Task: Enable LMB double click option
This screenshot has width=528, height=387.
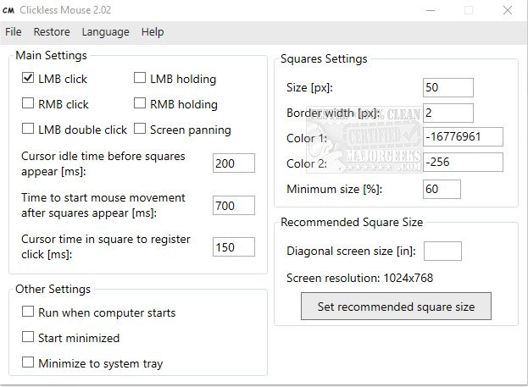Action: click(29, 130)
